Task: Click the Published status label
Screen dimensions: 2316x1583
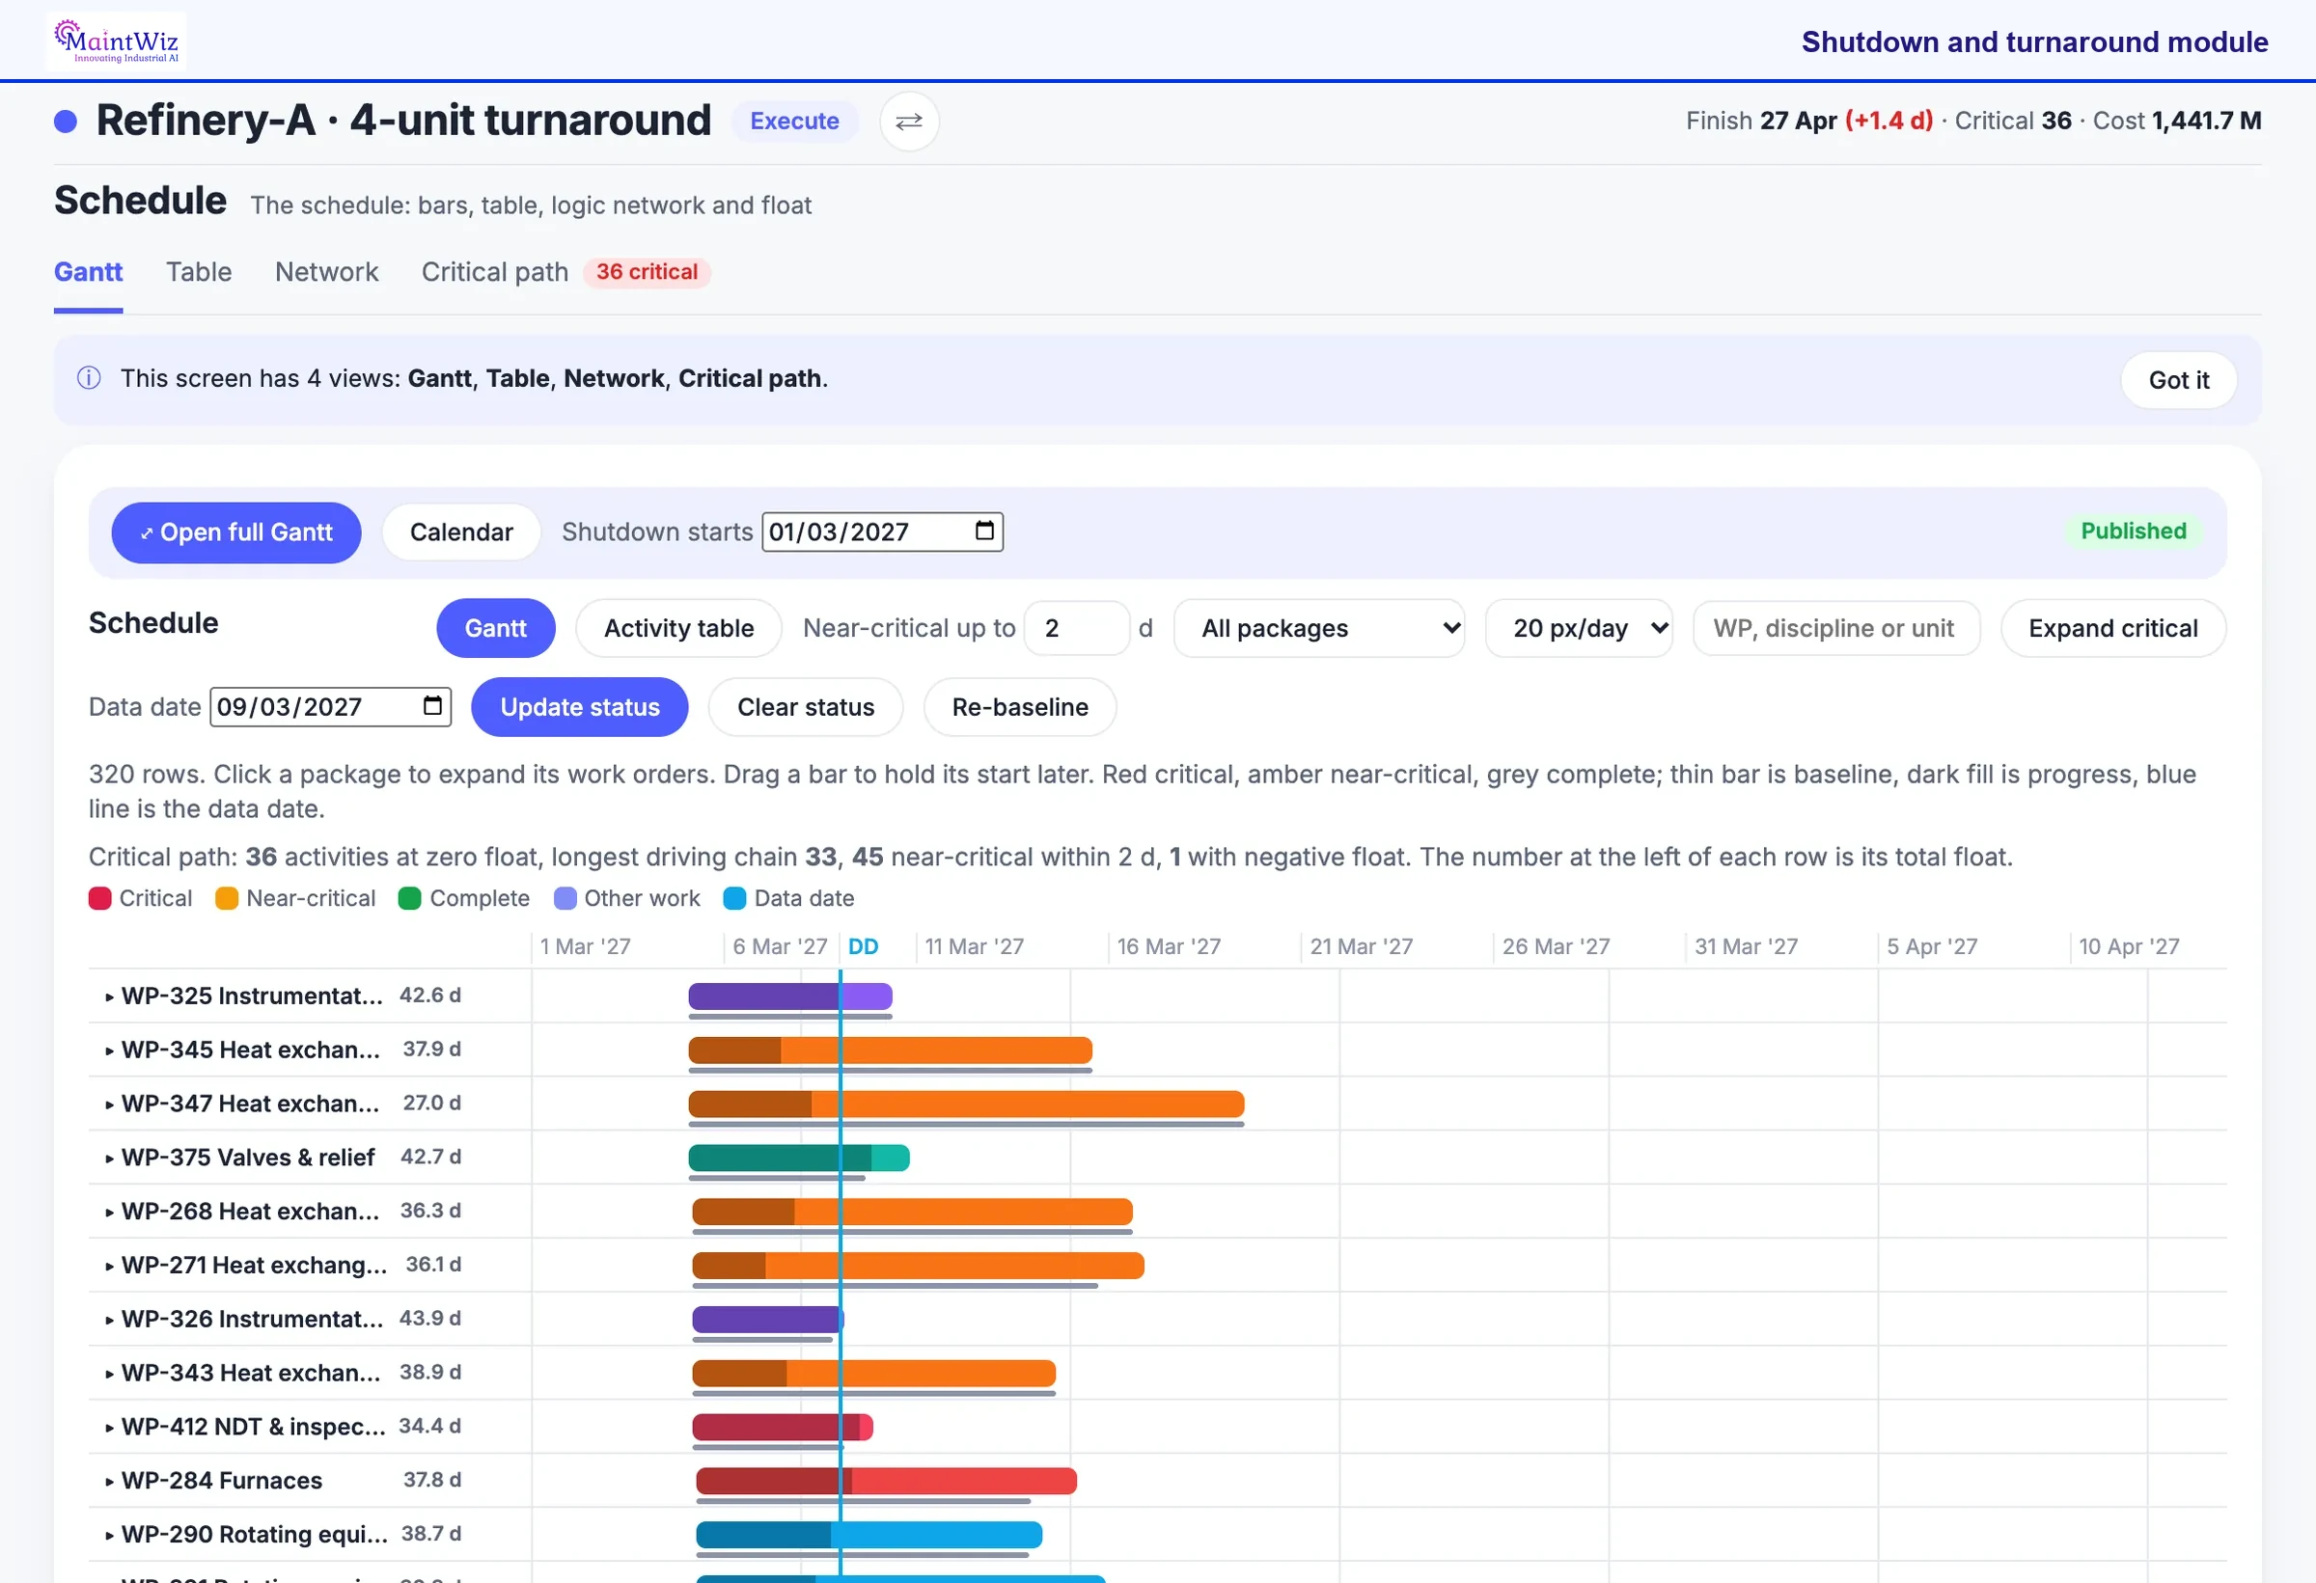Action: click(2133, 531)
